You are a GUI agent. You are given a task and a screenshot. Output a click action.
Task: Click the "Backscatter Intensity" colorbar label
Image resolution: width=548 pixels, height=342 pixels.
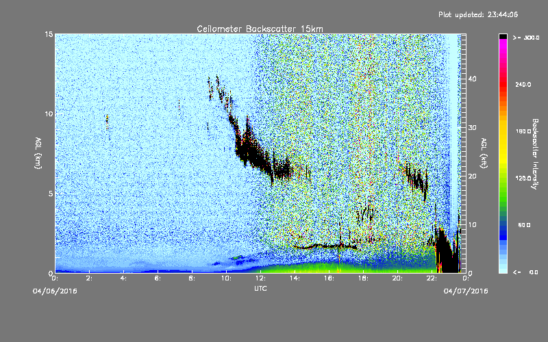click(x=534, y=154)
